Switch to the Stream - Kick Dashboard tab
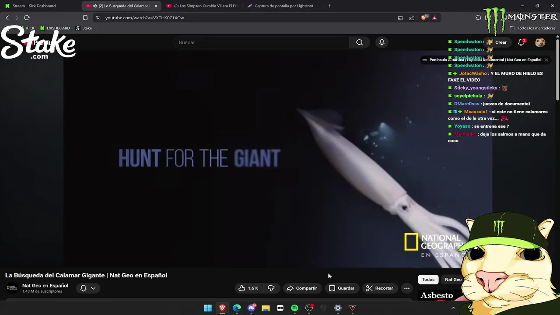This screenshot has height=315, width=560. tap(34, 6)
